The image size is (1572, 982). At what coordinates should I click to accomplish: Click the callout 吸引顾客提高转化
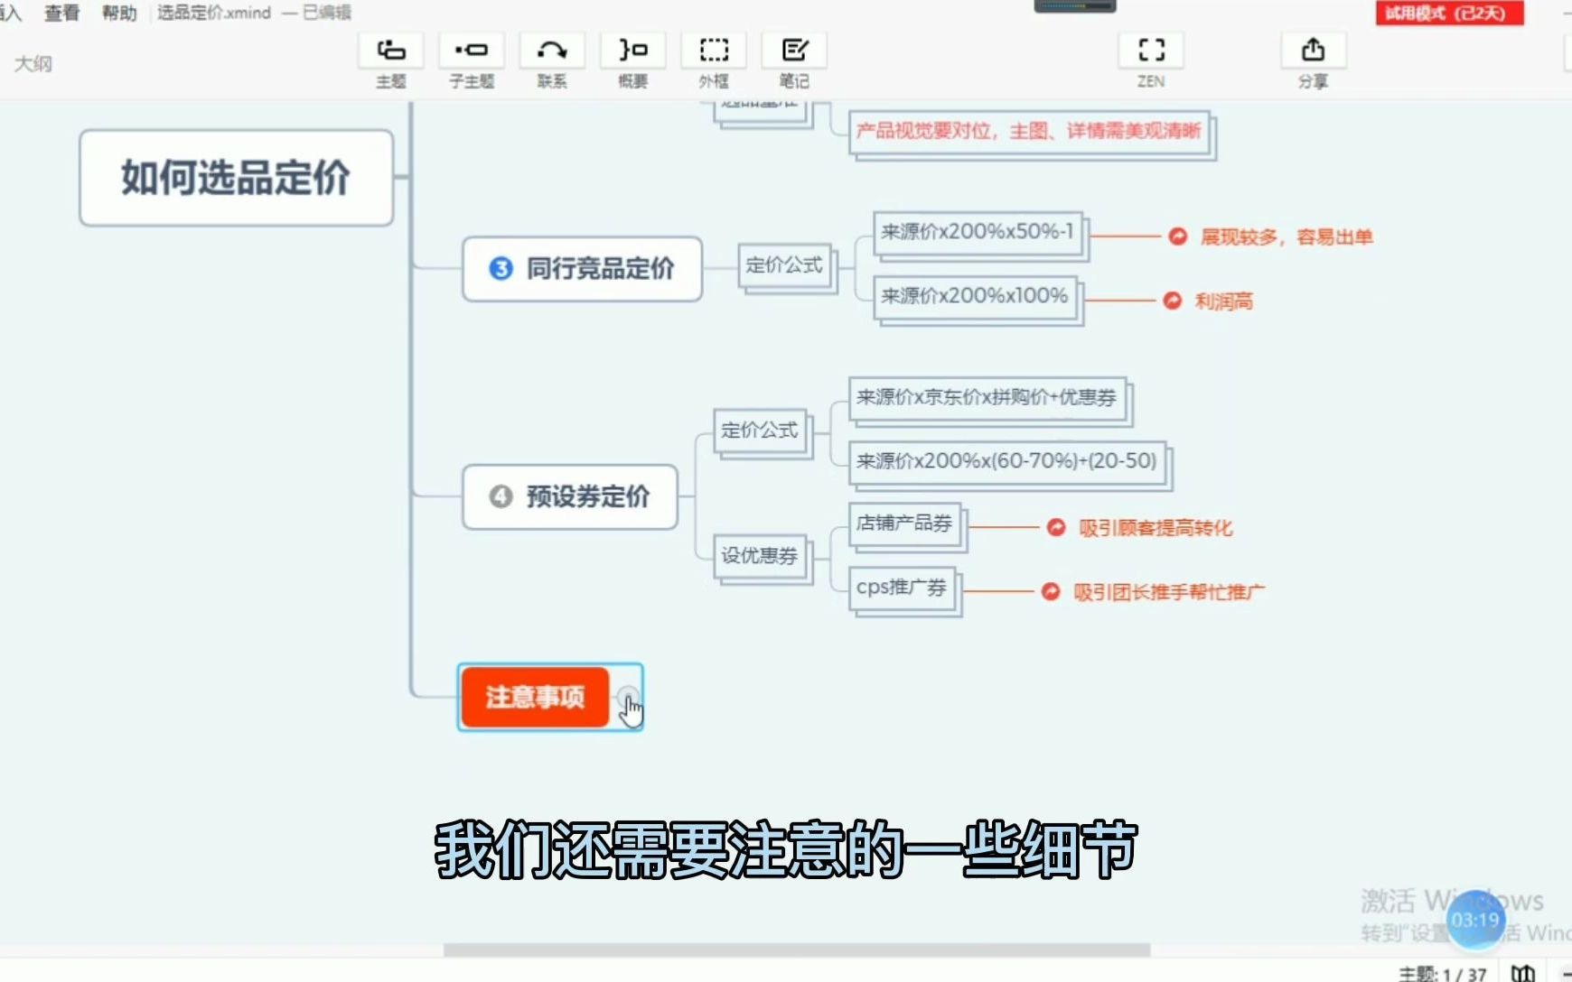point(1156,528)
